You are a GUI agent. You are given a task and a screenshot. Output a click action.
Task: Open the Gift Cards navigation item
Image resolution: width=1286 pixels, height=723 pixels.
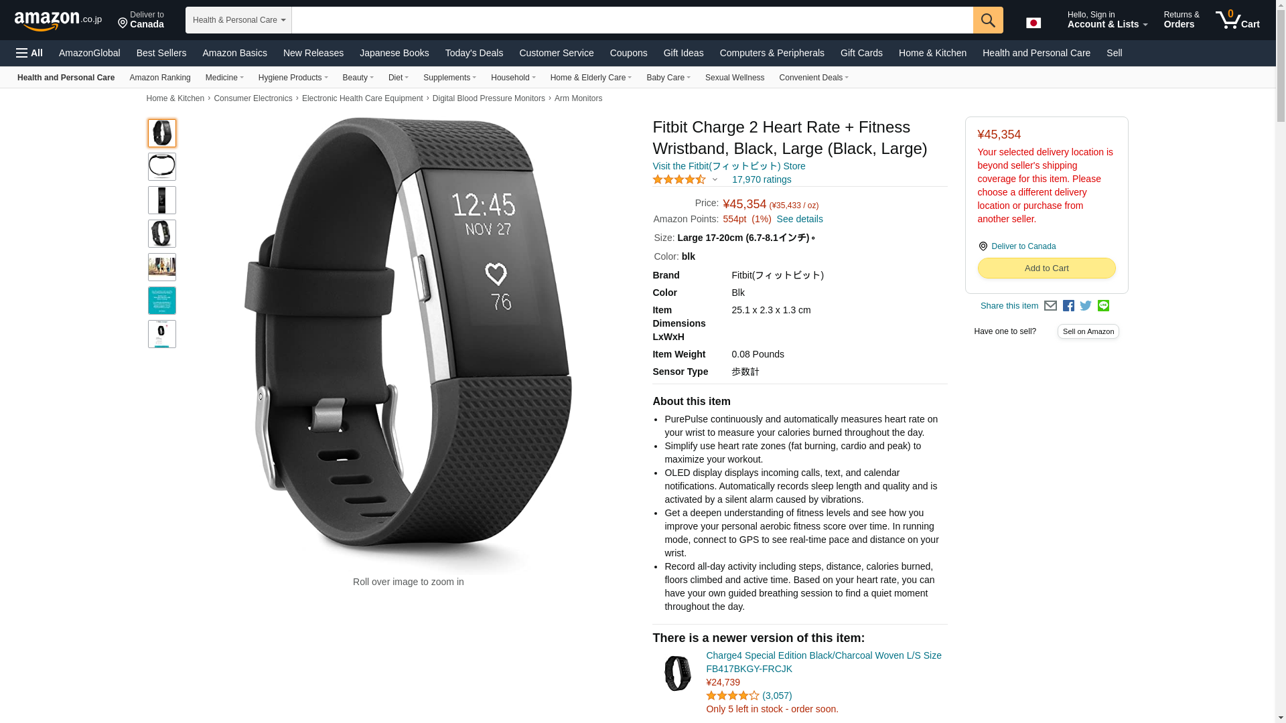click(861, 53)
